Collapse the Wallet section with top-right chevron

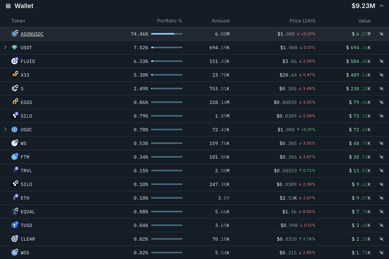381,6
